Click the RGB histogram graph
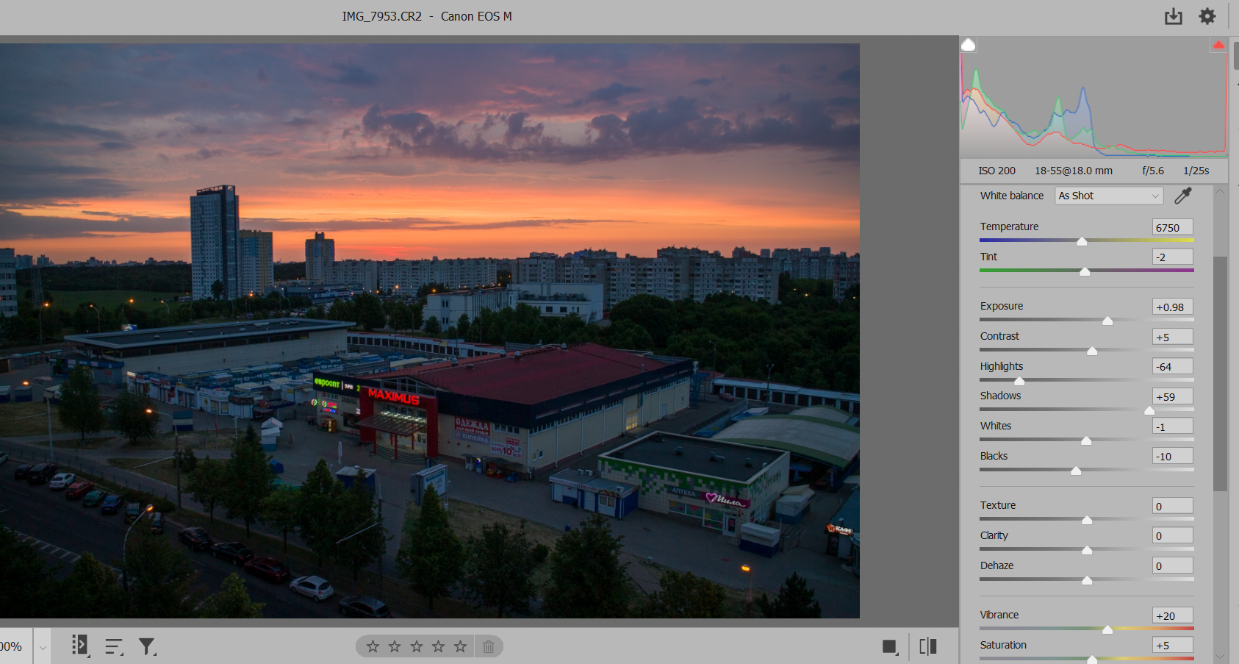 point(1093,97)
